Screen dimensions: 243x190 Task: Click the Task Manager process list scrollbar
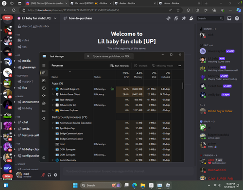(183, 86)
